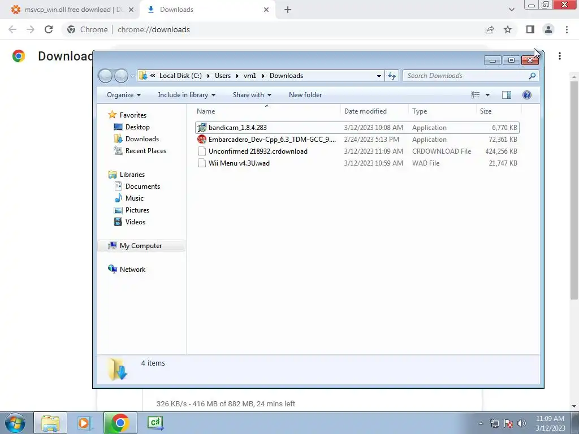Click the Explorer help question mark icon
Screen dimensions: 579x434
coord(527,95)
